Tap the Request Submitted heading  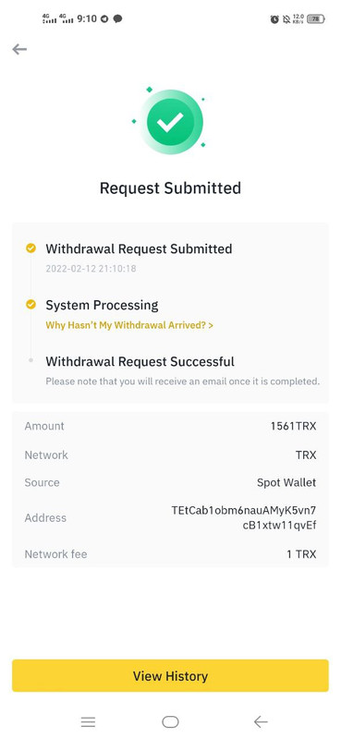[x=170, y=188]
